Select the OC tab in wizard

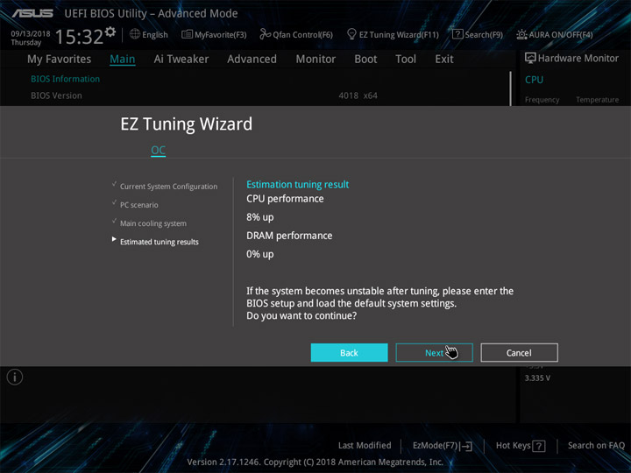click(x=158, y=151)
